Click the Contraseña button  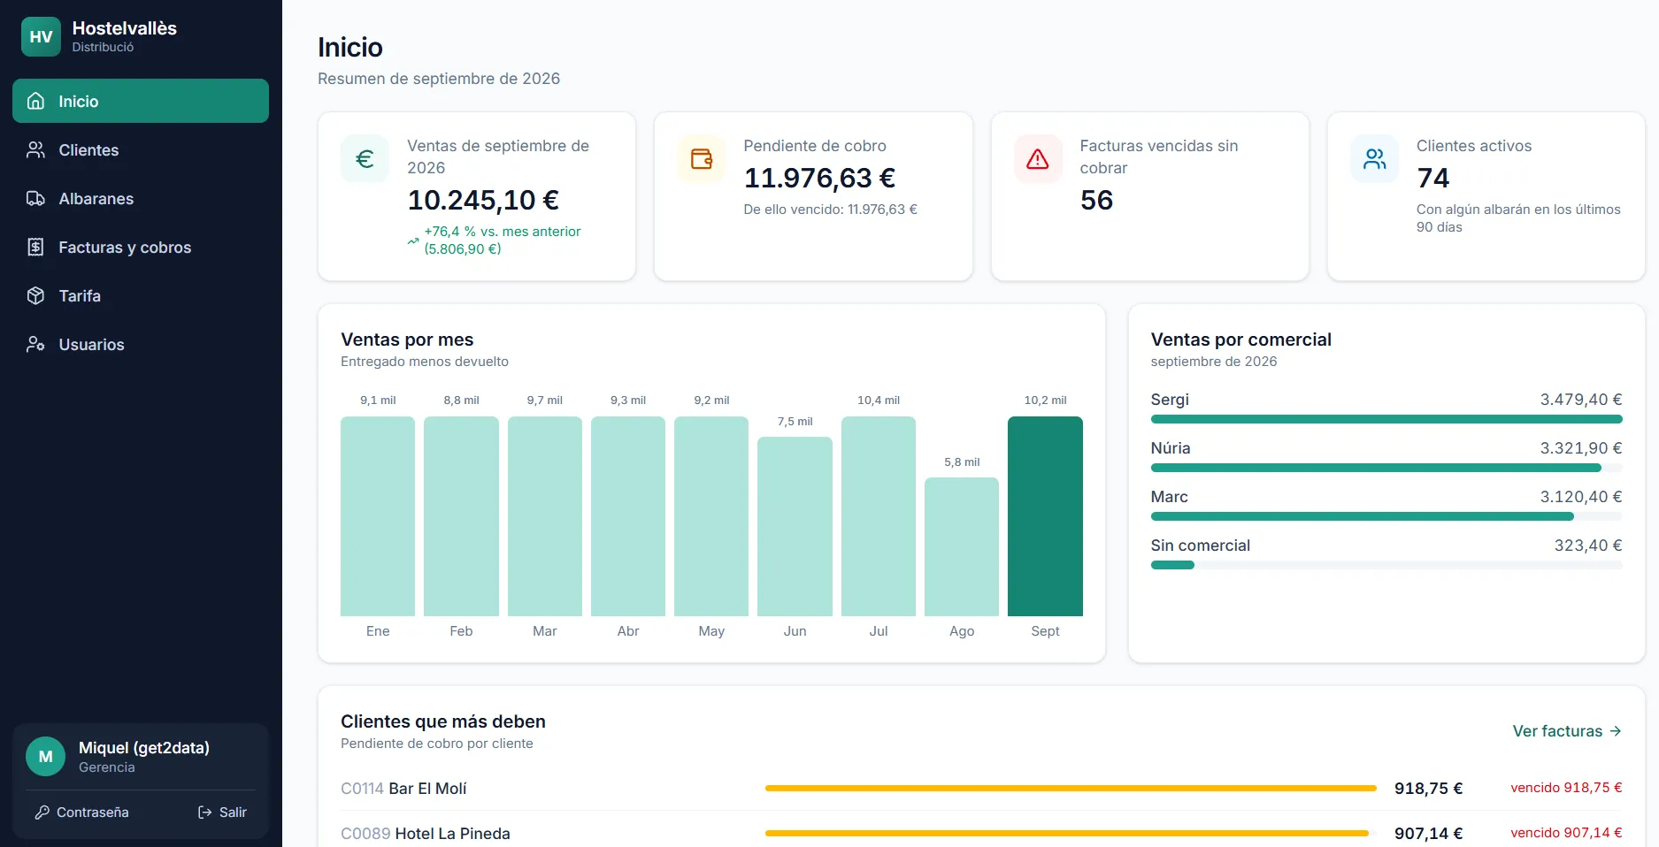click(x=81, y=812)
